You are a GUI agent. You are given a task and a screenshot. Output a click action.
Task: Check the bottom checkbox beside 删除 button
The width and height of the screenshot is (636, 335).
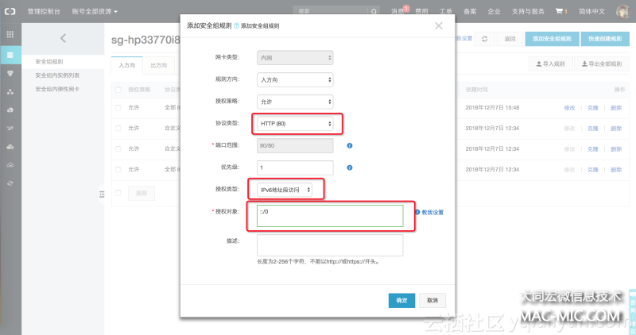coord(118,192)
